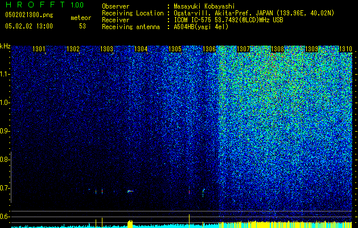Click the name Masayuki Kobayashi

[x=204, y=6]
